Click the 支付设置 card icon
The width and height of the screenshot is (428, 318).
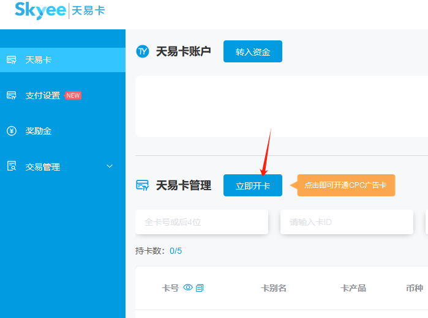click(12, 95)
